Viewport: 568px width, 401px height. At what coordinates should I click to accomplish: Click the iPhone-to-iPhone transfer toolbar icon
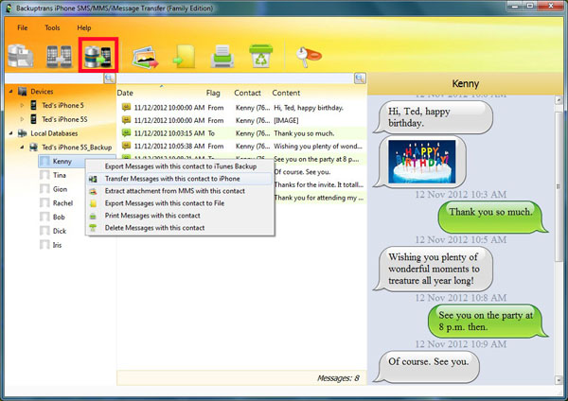click(59, 57)
